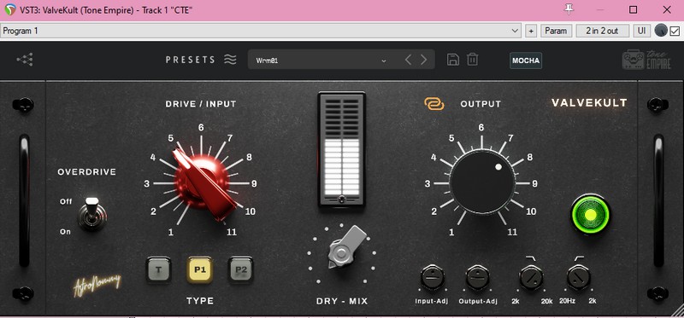Screen dimensions: 684x318
Task: Click the PRESETS label
Action: [x=191, y=60]
